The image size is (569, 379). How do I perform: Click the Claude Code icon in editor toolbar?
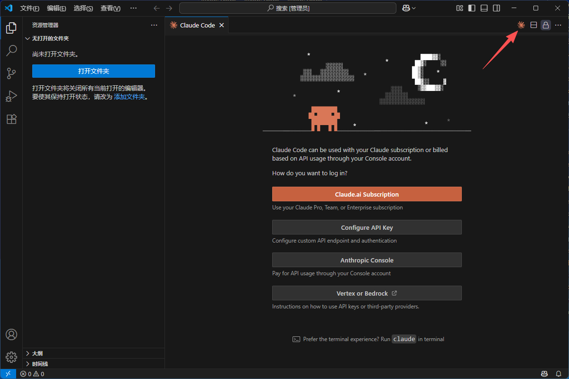[x=521, y=25]
